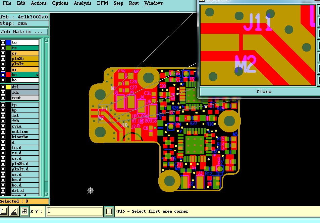The height and width of the screenshot is (223, 320).
Task: Click the blue color swatch of 'to' layer
Action: pyautogui.click(x=8, y=43)
